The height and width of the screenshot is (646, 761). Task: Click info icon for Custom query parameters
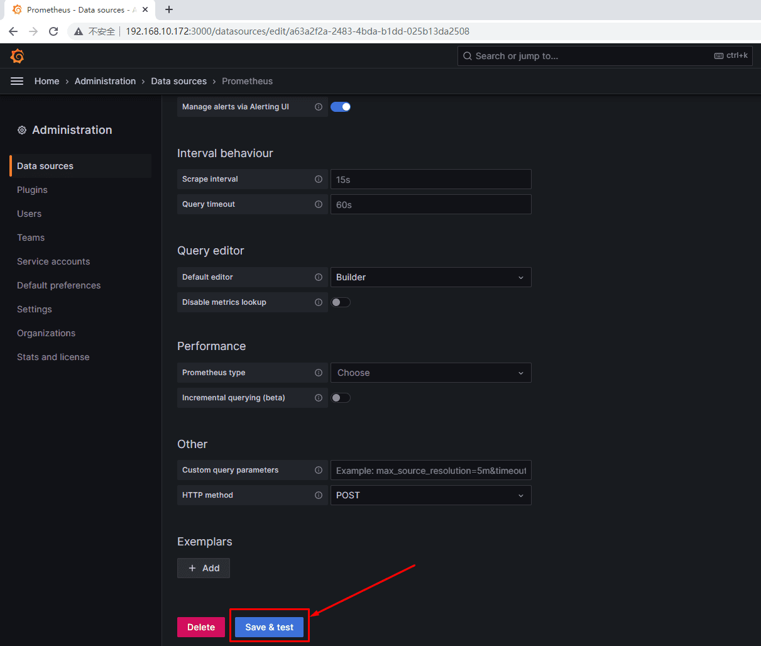pyautogui.click(x=319, y=470)
